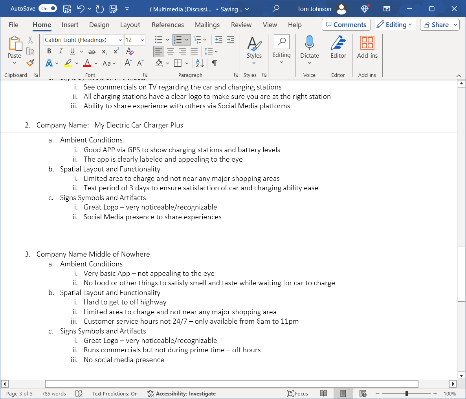Open Editing mode dropdown

395,25
